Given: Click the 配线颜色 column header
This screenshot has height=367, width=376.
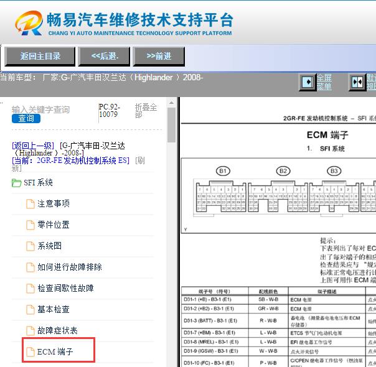Looking at the screenshot, I should [268, 291].
